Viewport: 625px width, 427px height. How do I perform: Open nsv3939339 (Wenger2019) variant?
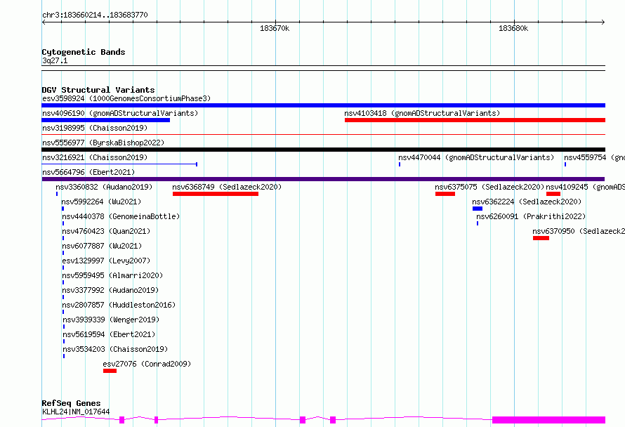tap(111, 320)
